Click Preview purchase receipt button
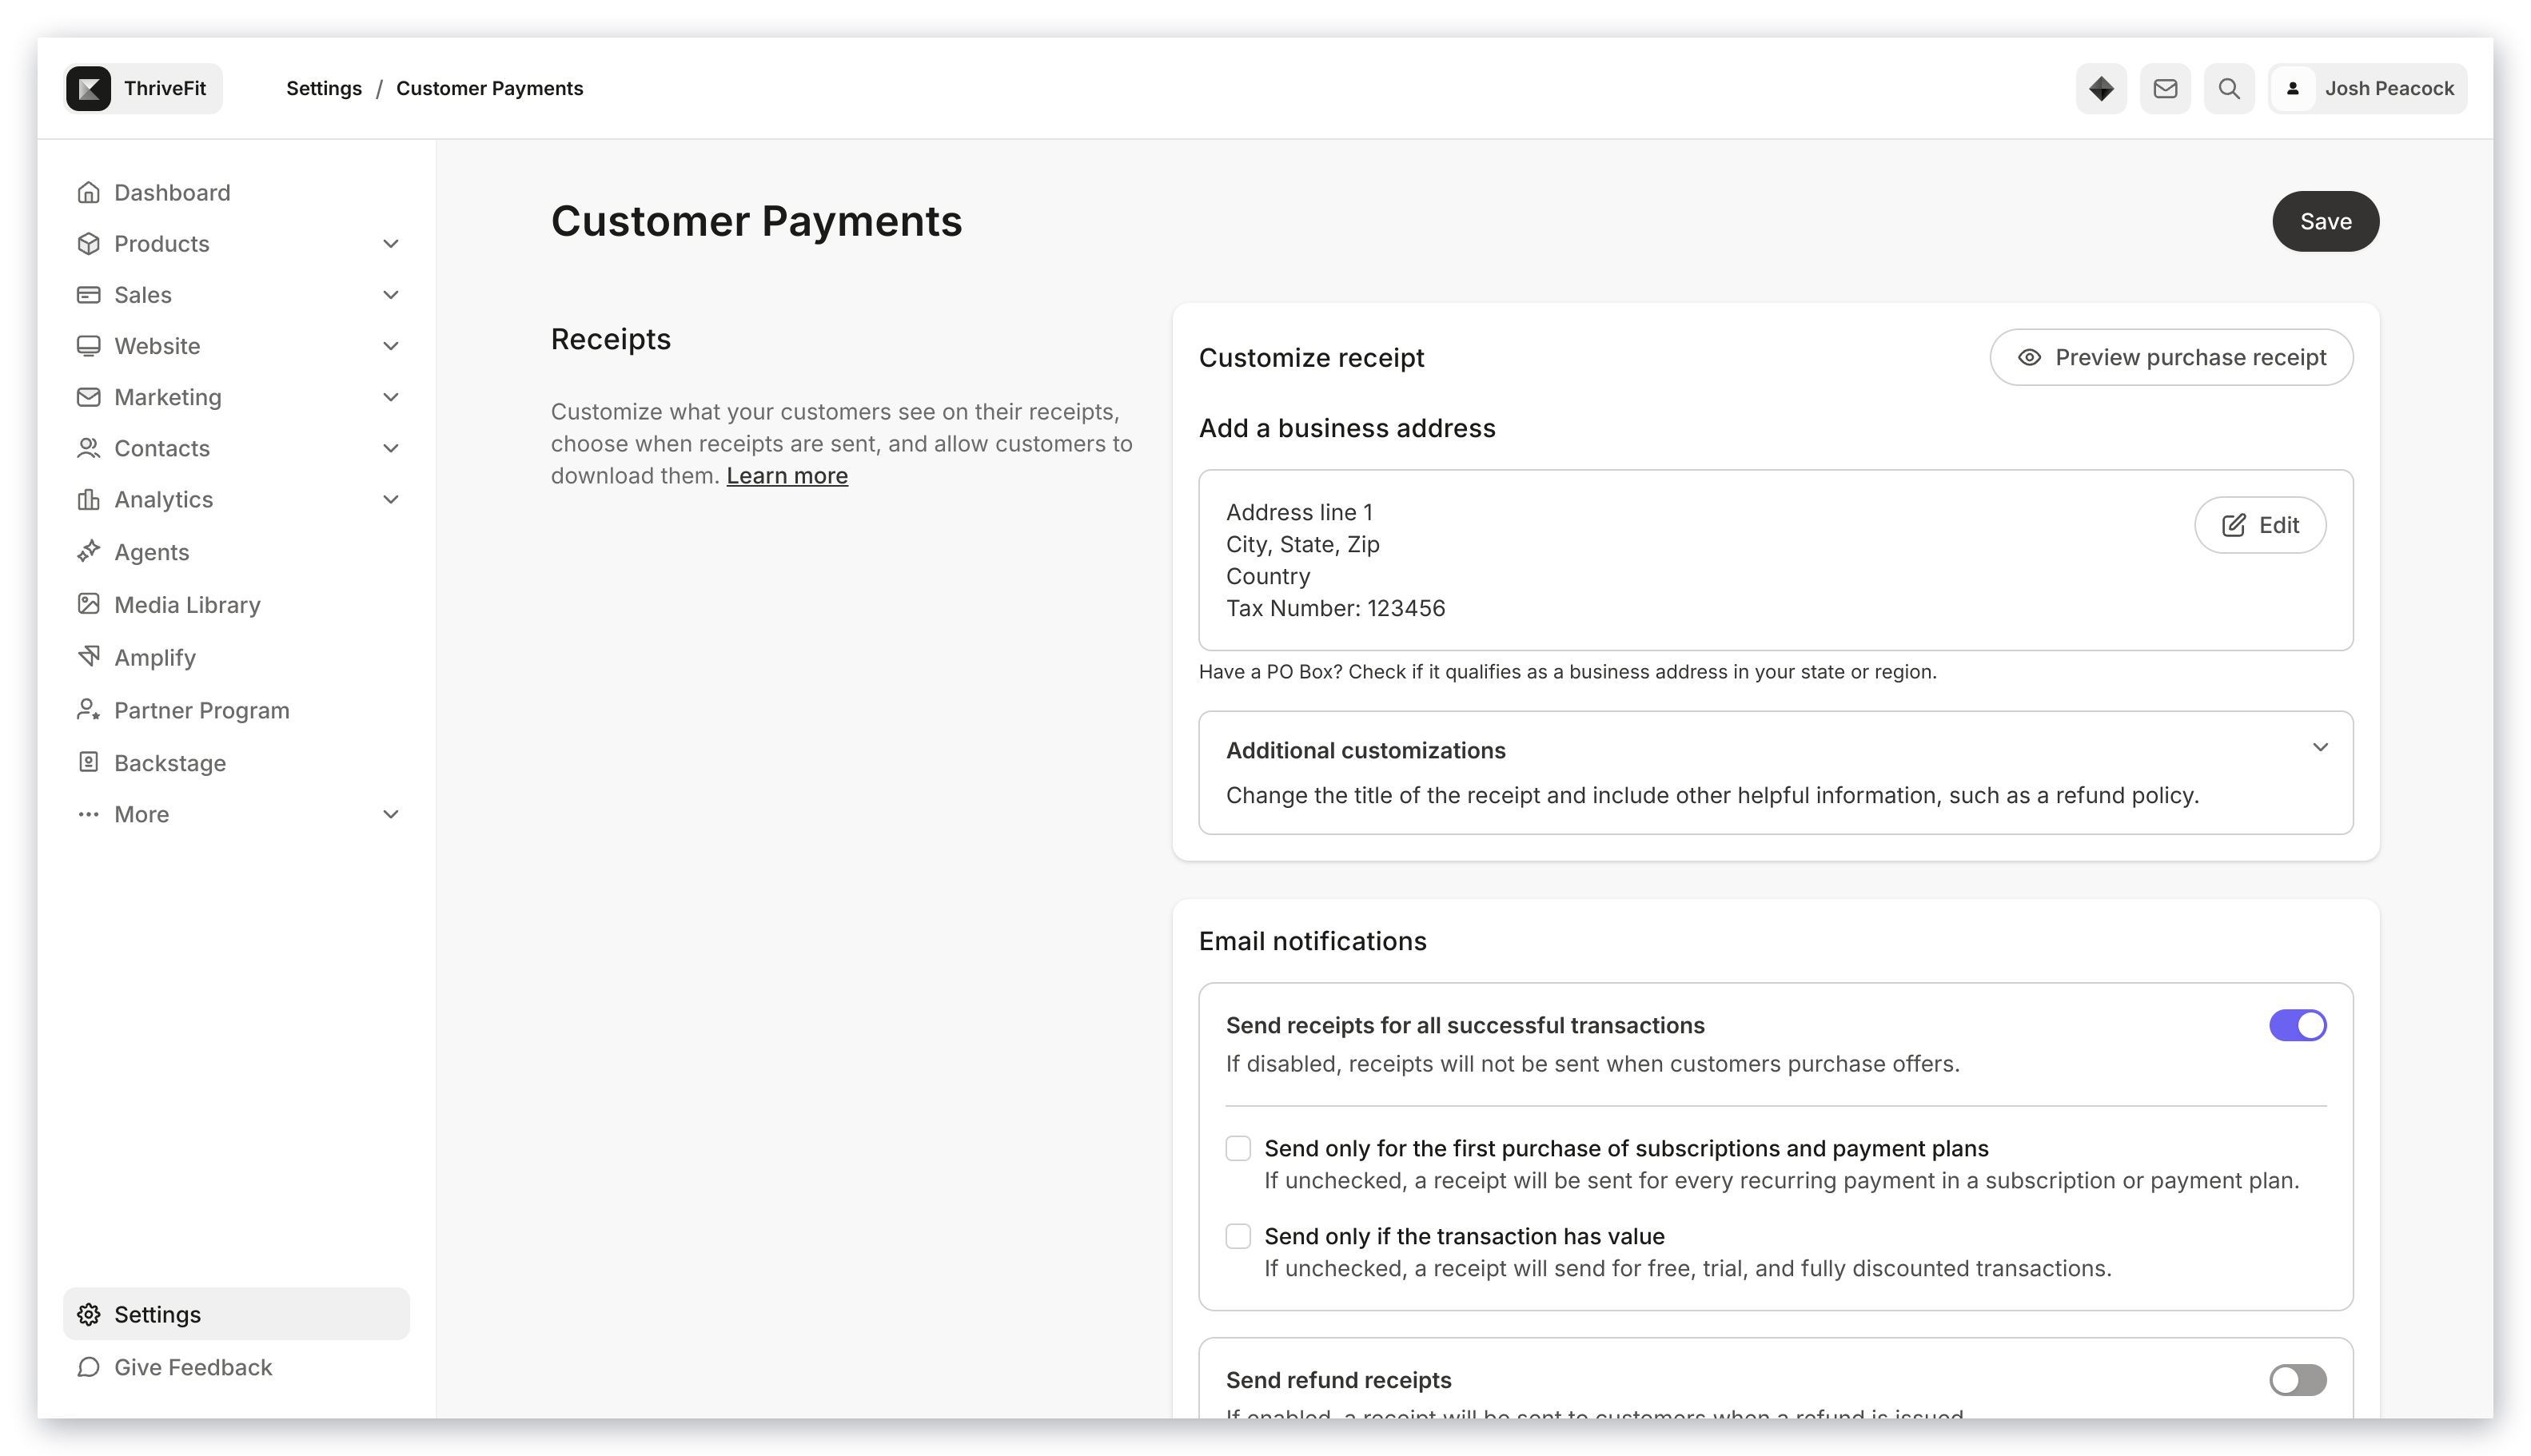Viewport: 2531px width, 1456px height. tap(2171, 357)
